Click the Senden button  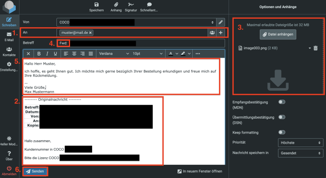coord(35,171)
